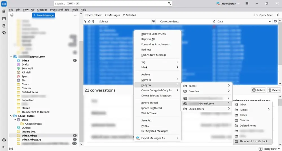Sort by starred column icon
This screenshot has height=151, width=282.
click(89, 21)
